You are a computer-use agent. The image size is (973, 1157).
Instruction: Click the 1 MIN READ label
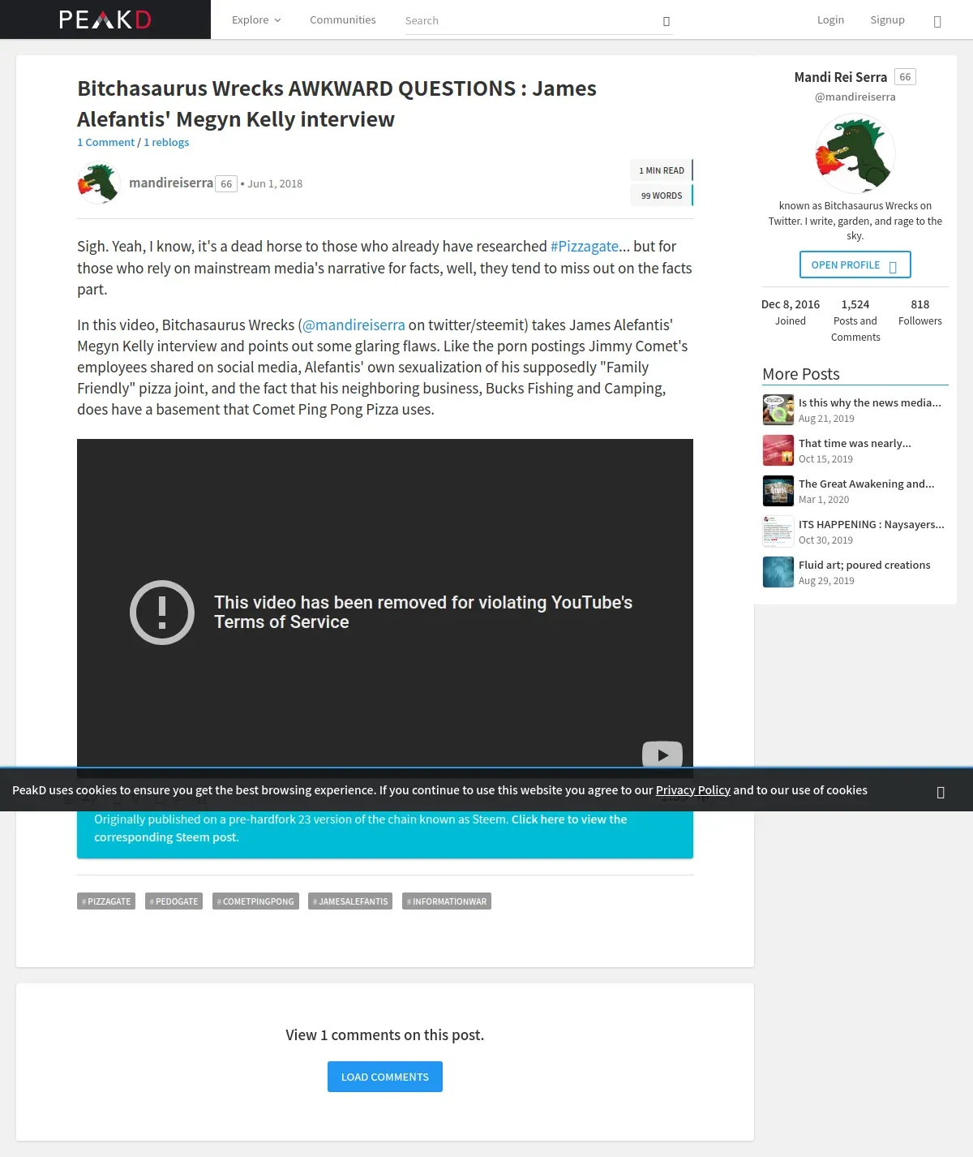click(x=662, y=170)
